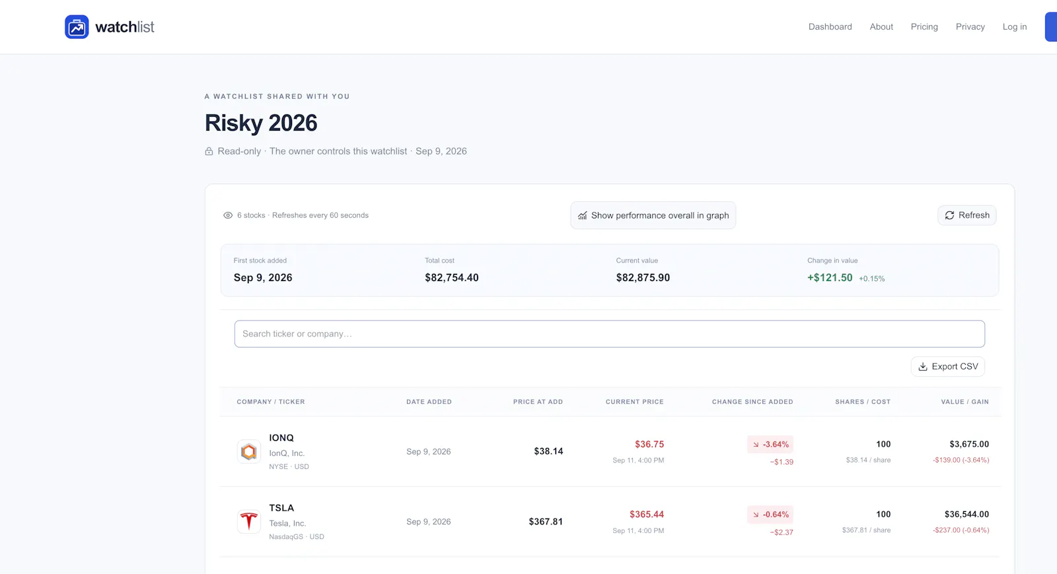This screenshot has width=1057, height=574.
Task: Click the download icon in Export CSV
Action: point(923,367)
